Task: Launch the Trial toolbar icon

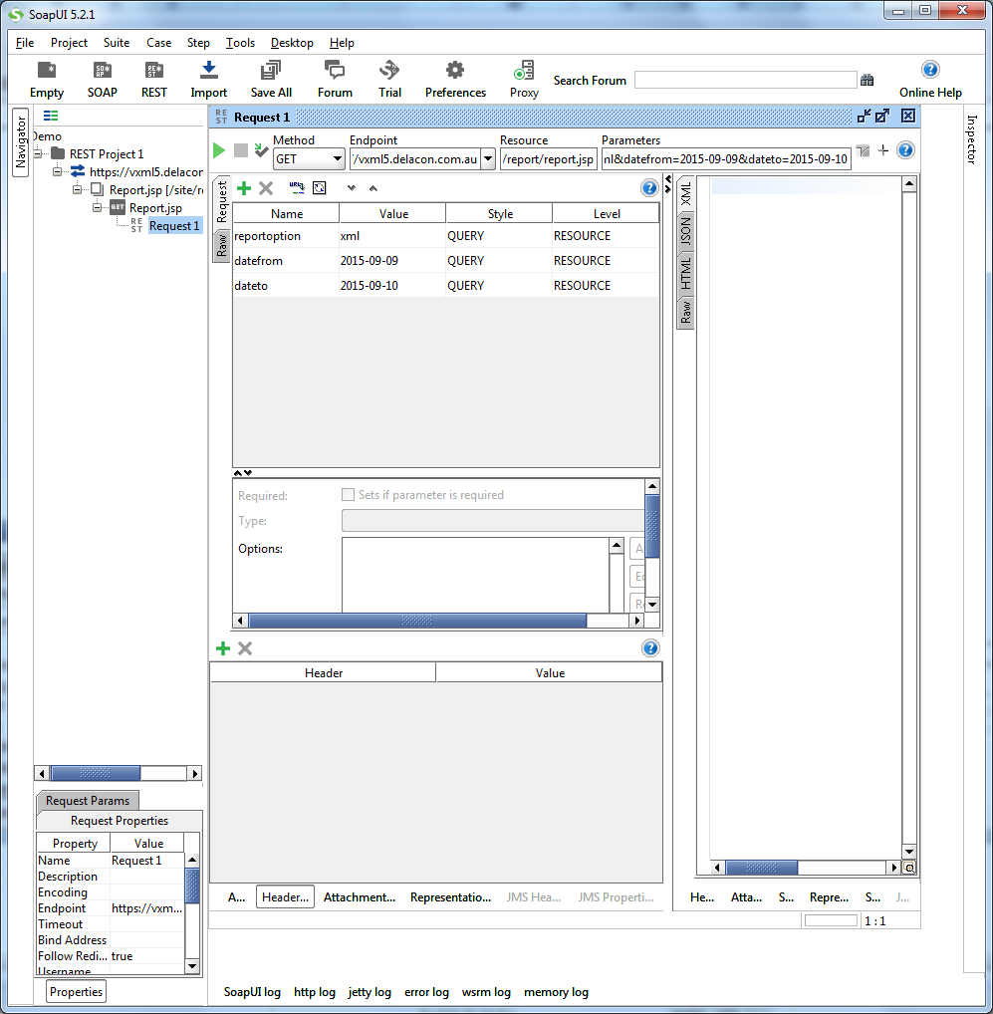Action: (389, 80)
